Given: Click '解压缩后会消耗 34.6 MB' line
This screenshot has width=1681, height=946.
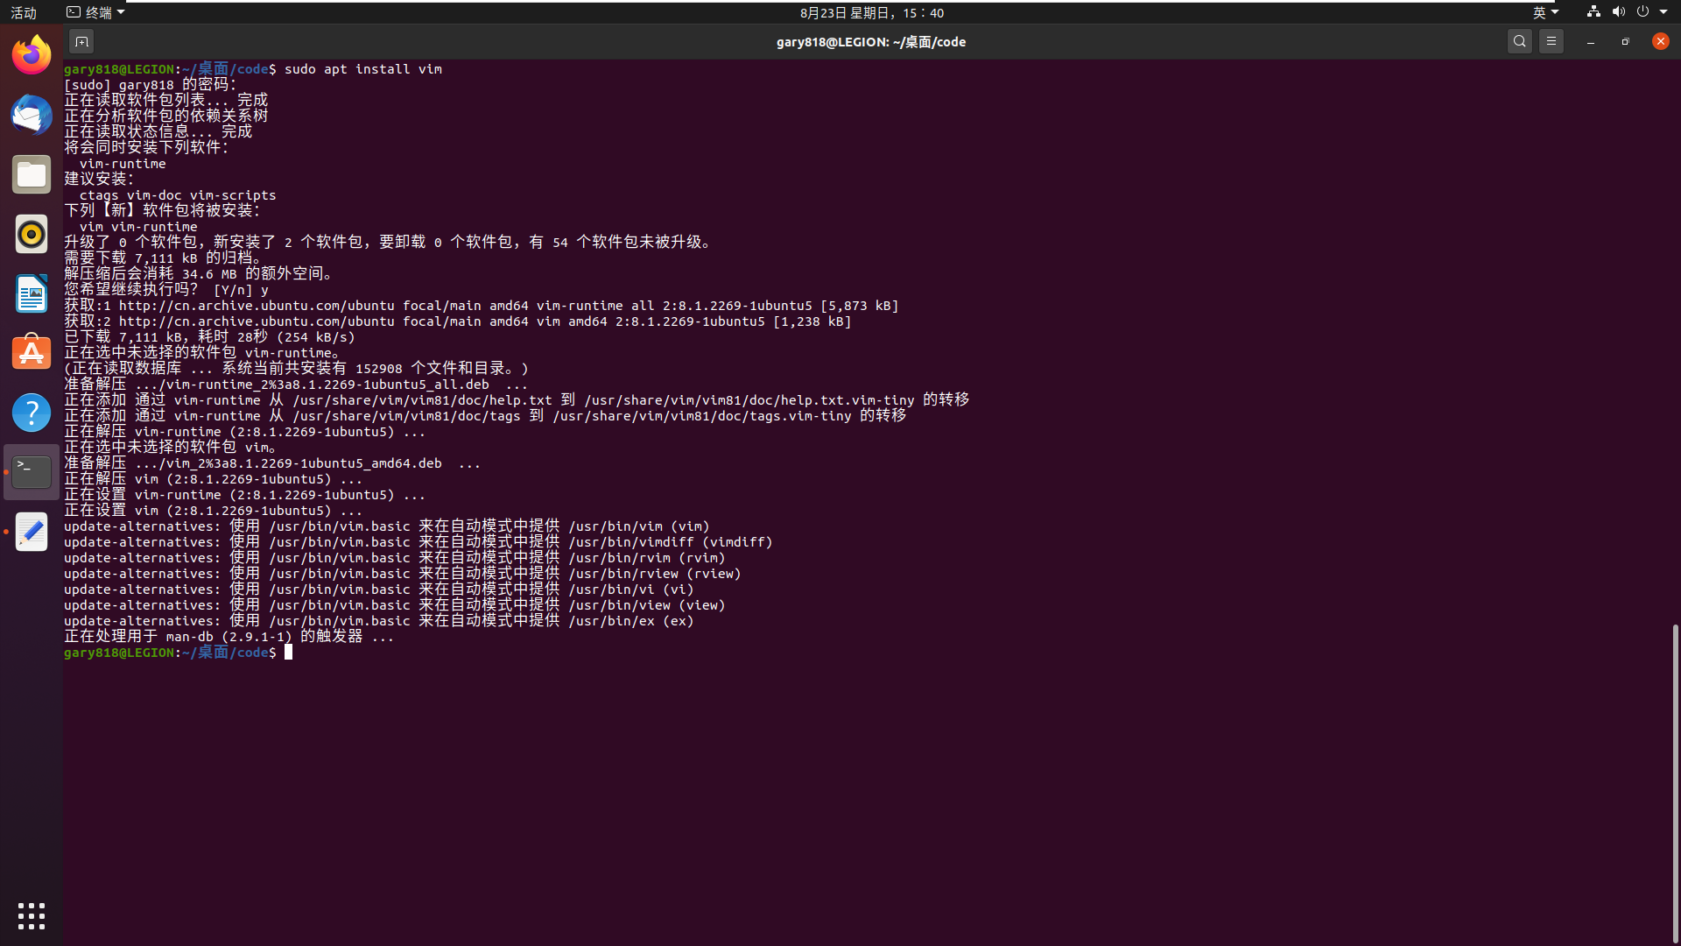Looking at the screenshot, I should point(200,274).
